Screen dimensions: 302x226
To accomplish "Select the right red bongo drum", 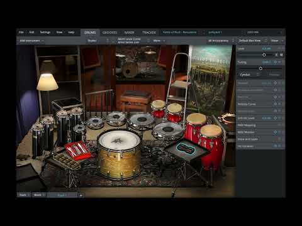I will pos(174,112).
